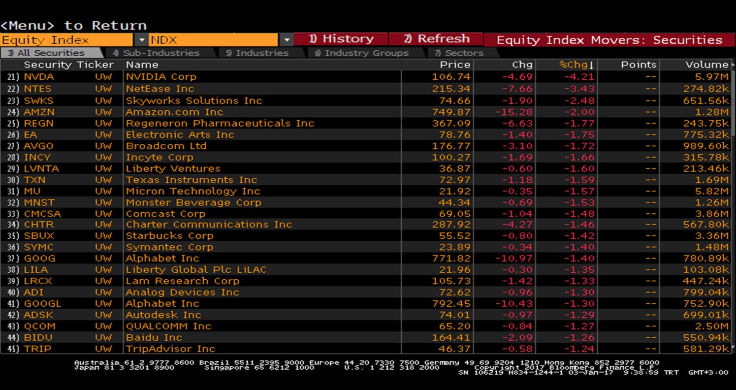Click the Amazon.com Inc name
This screenshot has width=736, height=390.
(x=174, y=112)
